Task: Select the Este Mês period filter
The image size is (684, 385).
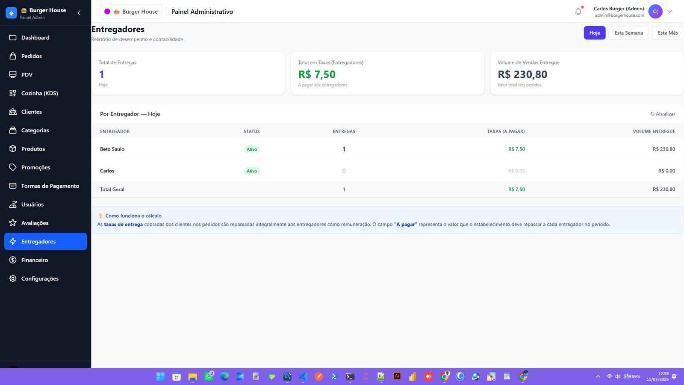Action: point(668,33)
